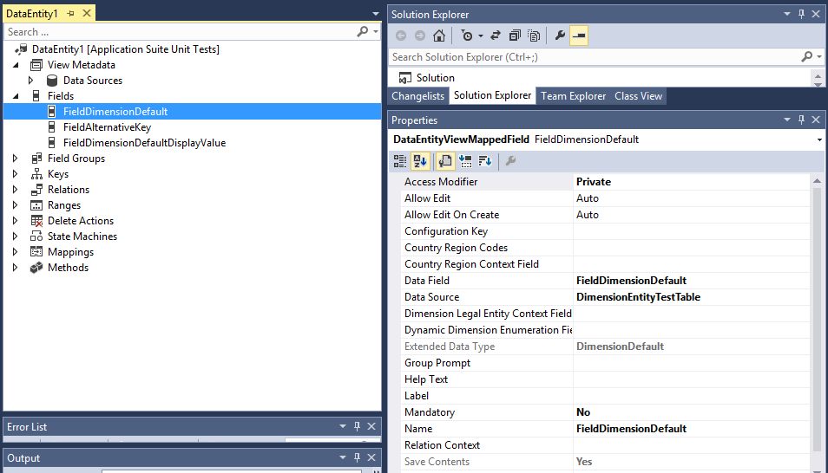Select the FieldAlternativeKey field

tap(108, 127)
